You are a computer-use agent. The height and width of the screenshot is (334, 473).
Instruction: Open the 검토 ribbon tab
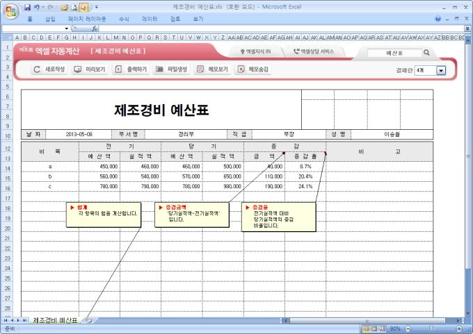[175, 19]
